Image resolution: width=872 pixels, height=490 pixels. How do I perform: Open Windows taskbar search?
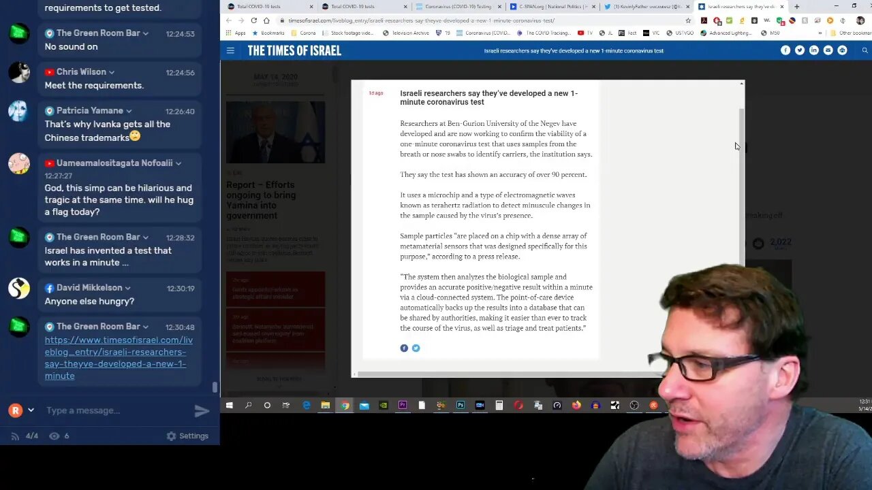pyautogui.click(x=248, y=405)
